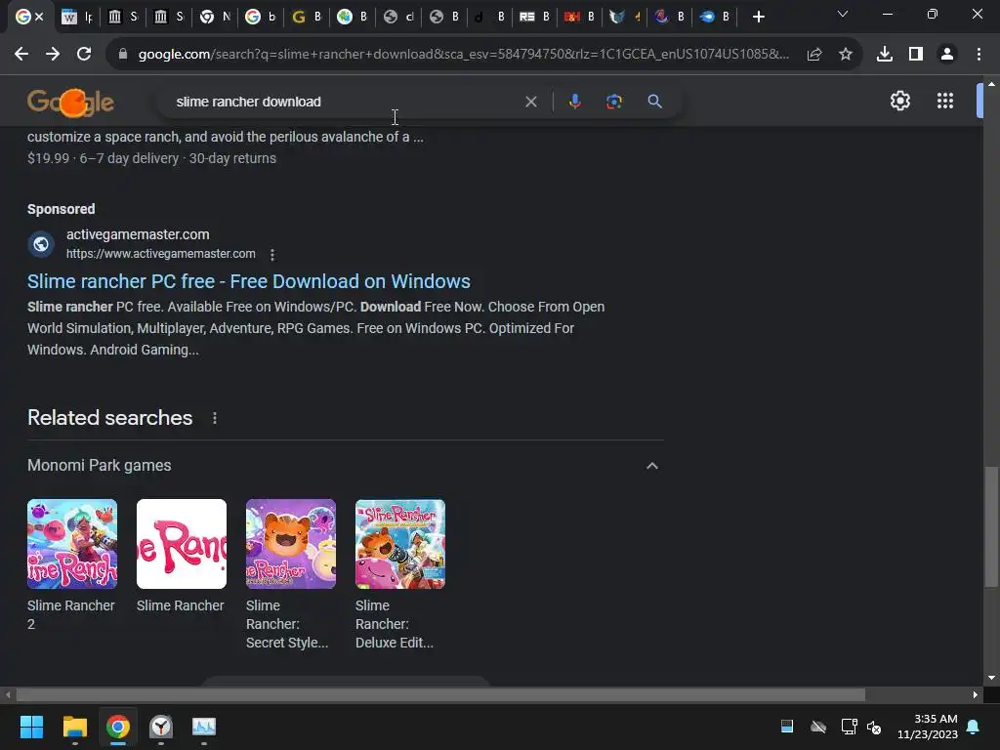Viewport: 1000px width, 750px height.
Task: Open Chrome profile avatar
Action: coord(947,55)
